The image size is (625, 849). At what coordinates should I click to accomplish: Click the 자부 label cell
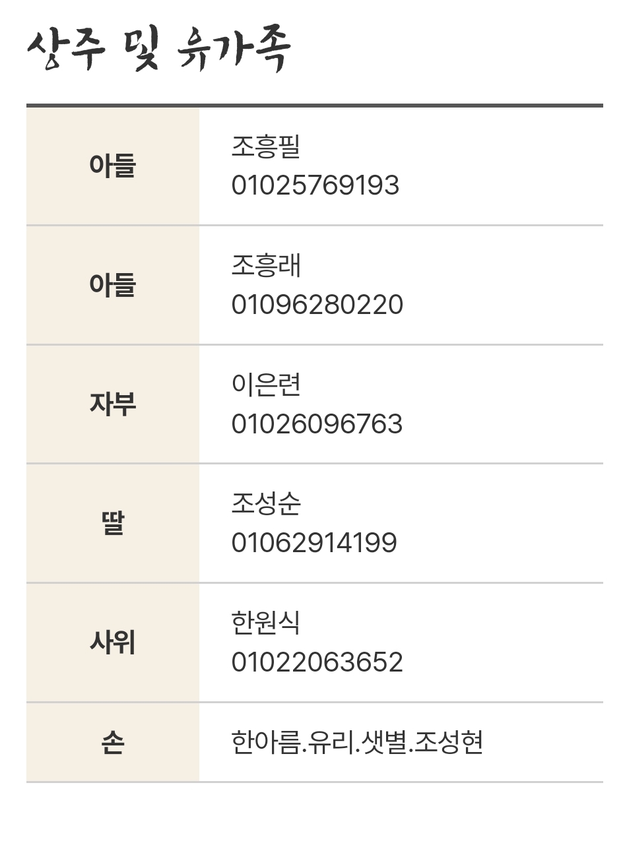[113, 404]
